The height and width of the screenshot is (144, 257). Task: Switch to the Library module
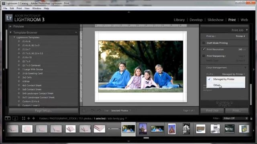pos(179,20)
